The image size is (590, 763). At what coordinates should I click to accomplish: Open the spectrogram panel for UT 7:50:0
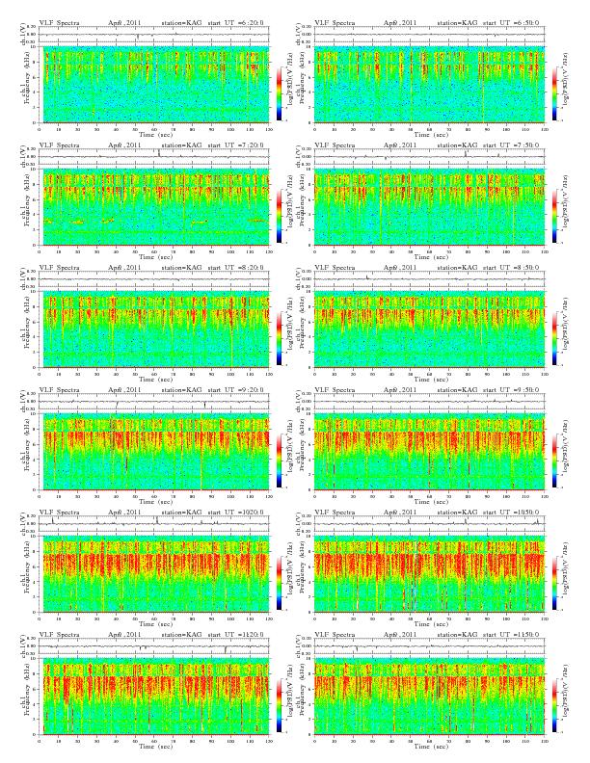[429, 207]
